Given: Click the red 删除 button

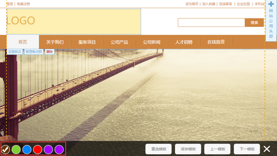Looking at the screenshot, I should tap(50, 52).
